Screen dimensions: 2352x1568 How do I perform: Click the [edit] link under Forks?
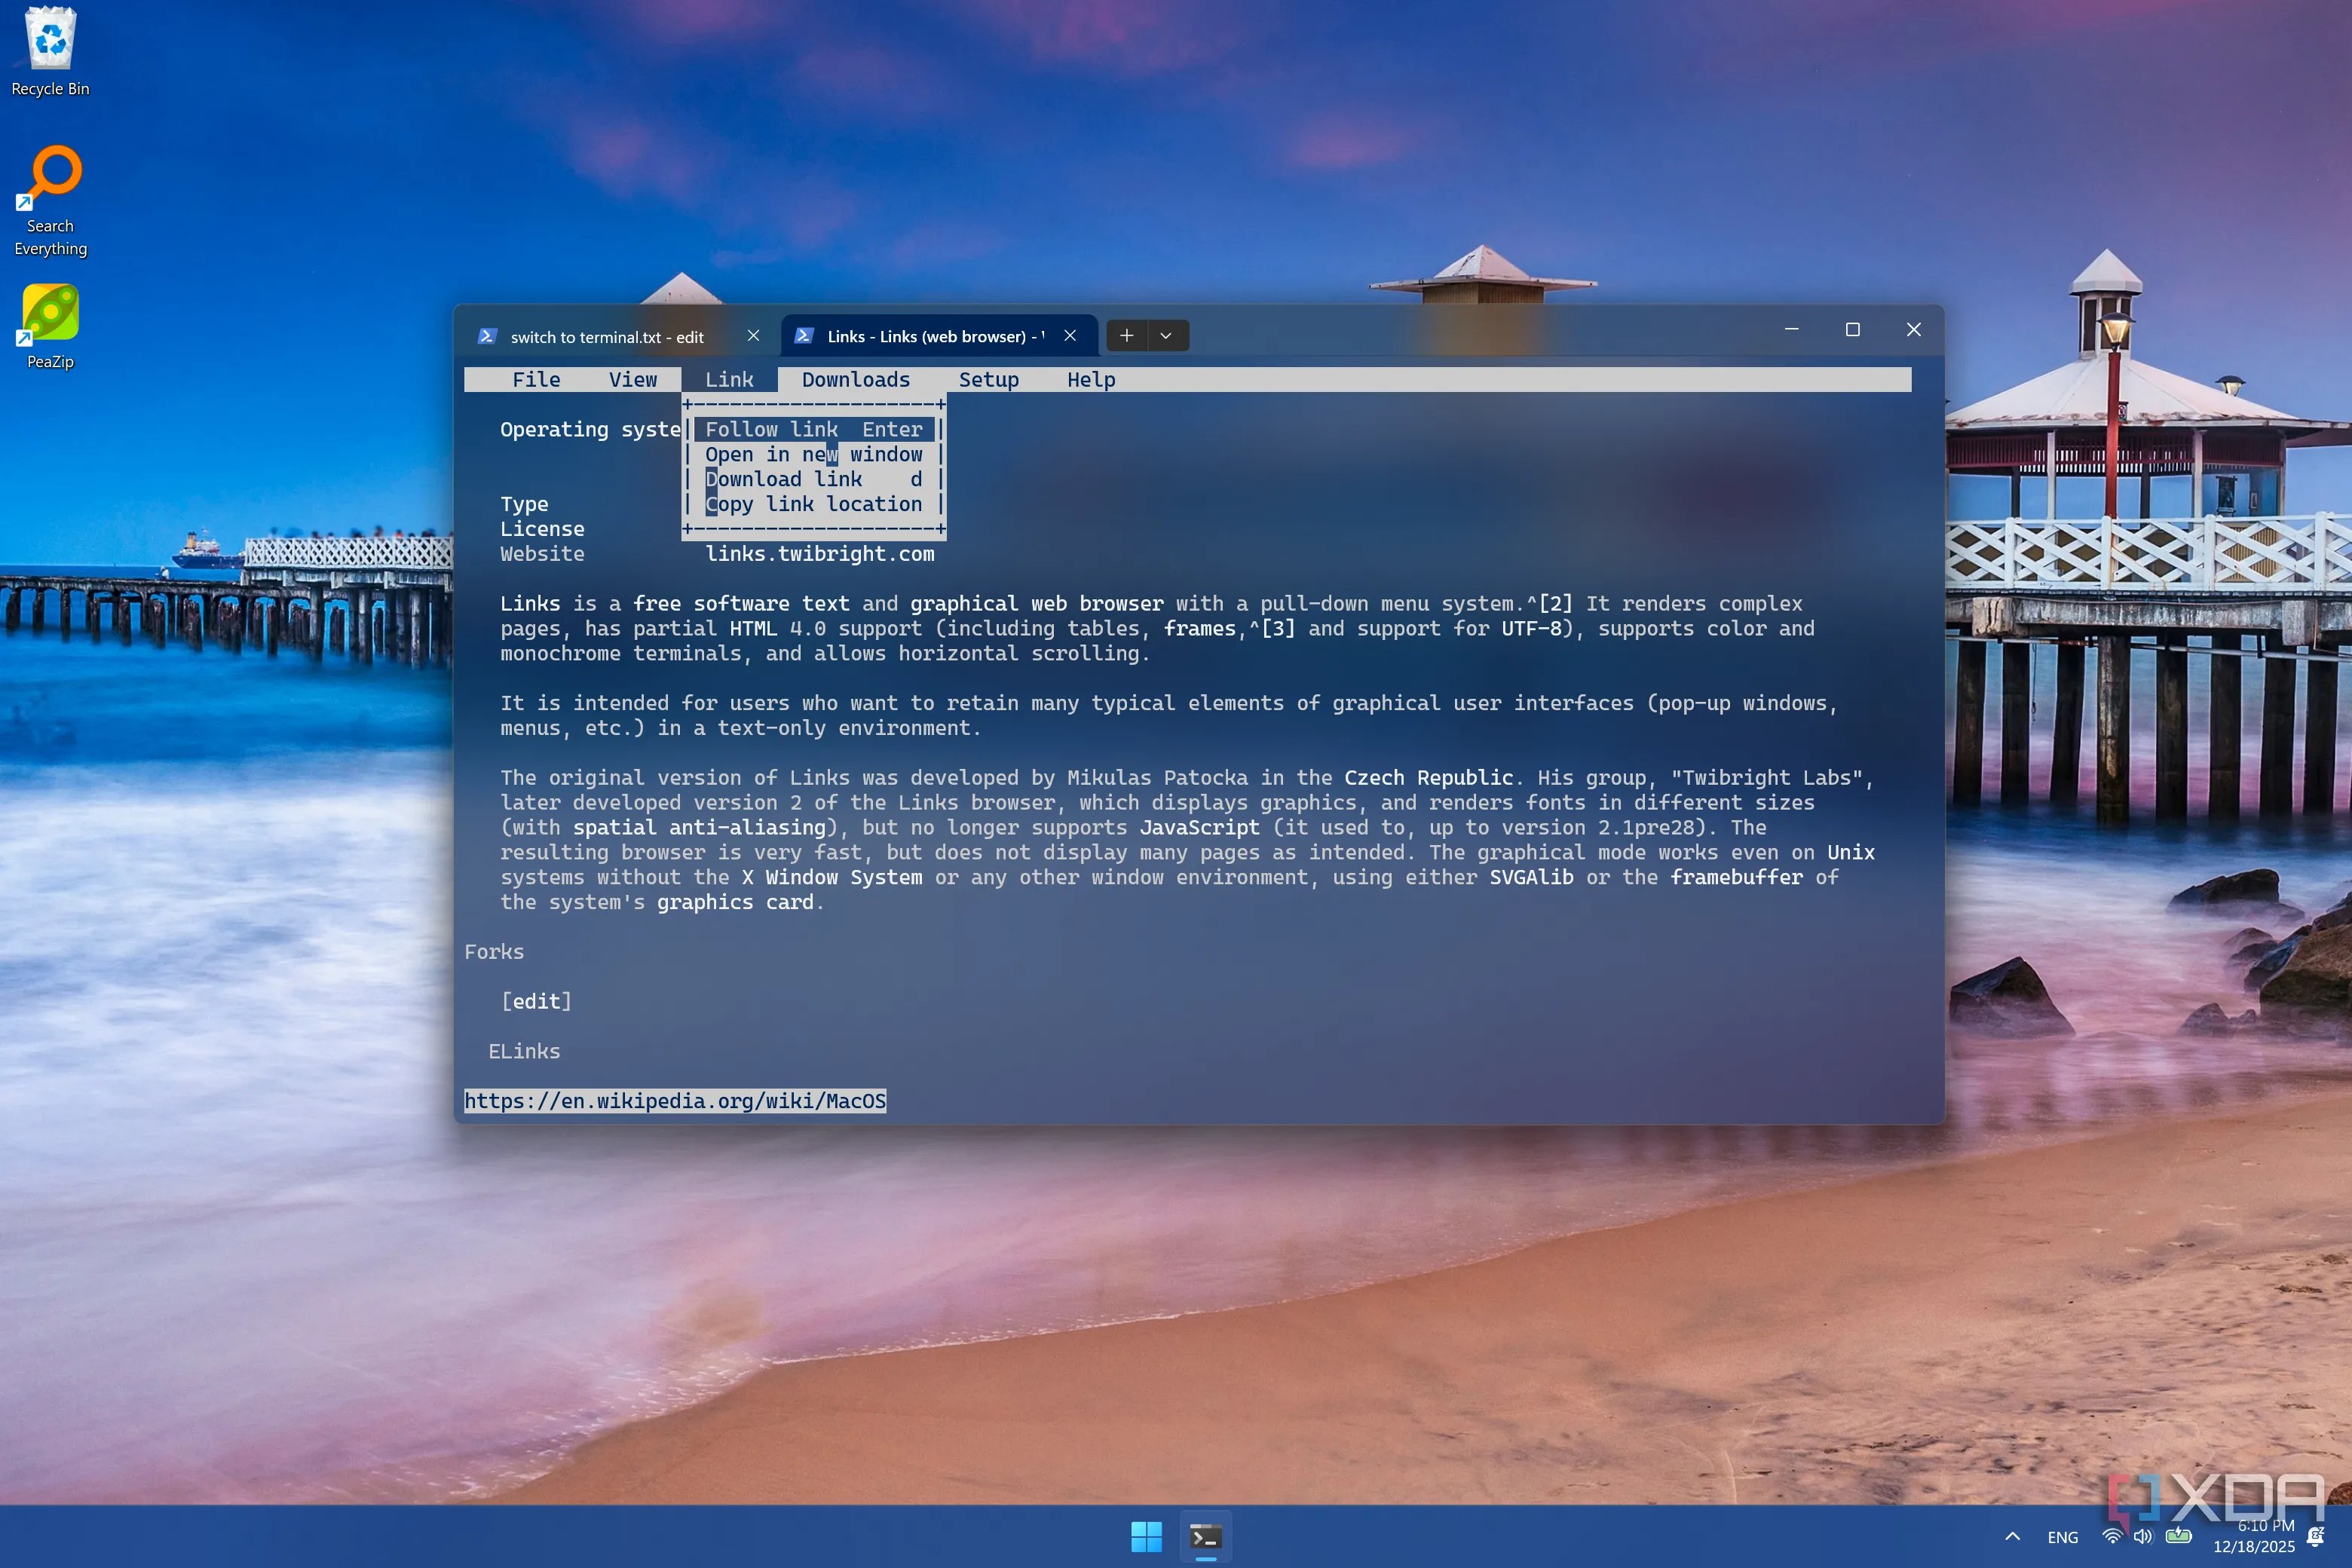(536, 1002)
